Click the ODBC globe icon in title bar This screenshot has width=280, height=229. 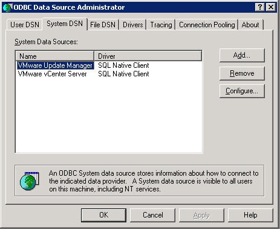pyautogui.click(x=8, y=7)
